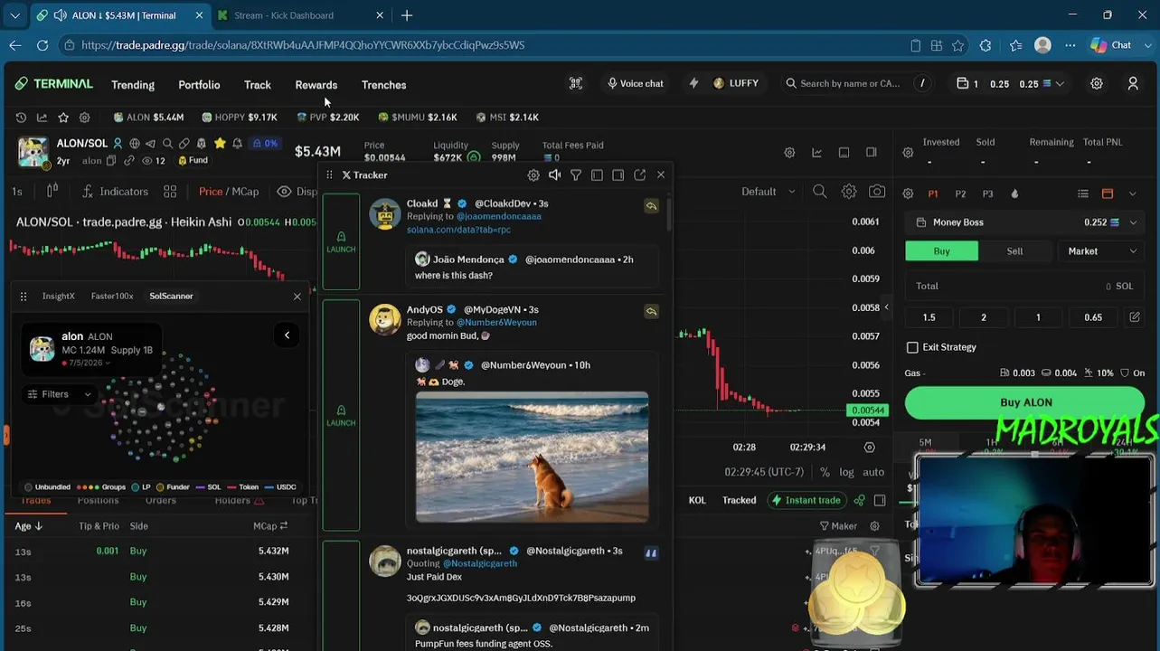Select the candlestick chart type icon
This screenshot has height=651, width=1160.
pos(52,191)
